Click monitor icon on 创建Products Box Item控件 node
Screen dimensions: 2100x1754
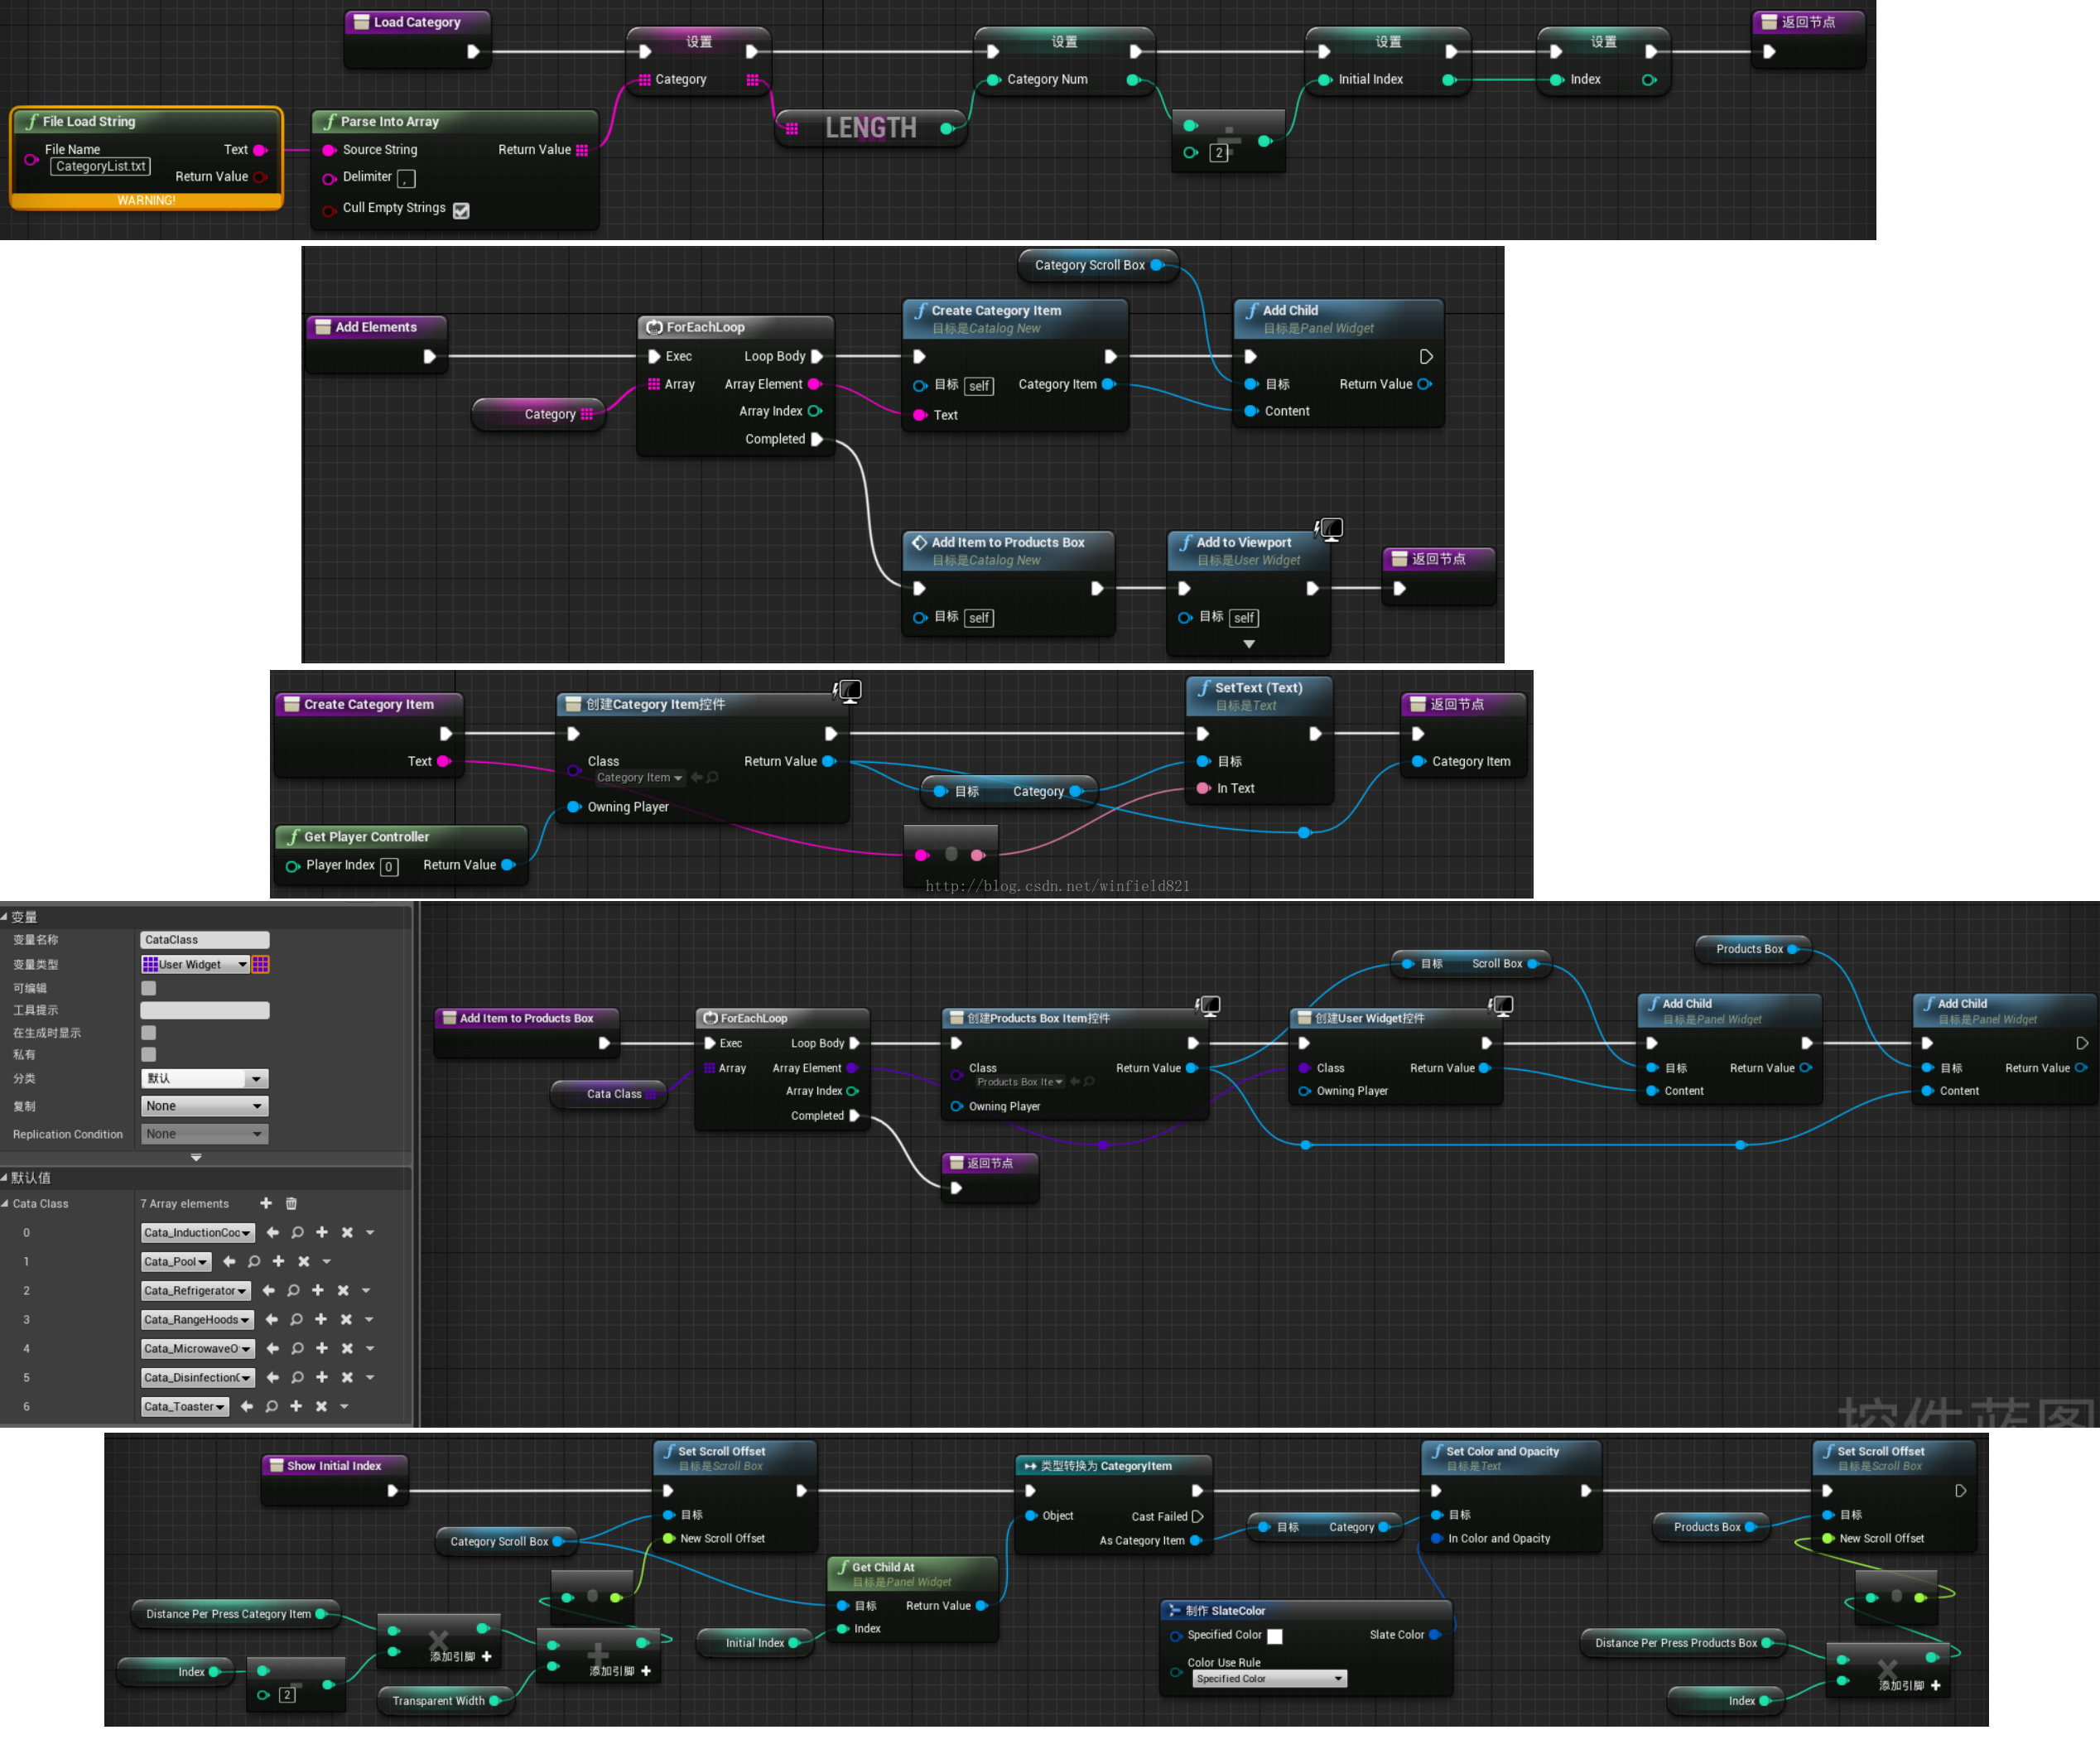(x=1208, y=1005)
